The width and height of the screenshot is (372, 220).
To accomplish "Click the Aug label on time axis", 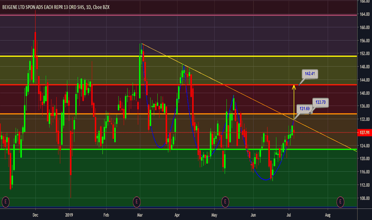I will pos(327,215).
